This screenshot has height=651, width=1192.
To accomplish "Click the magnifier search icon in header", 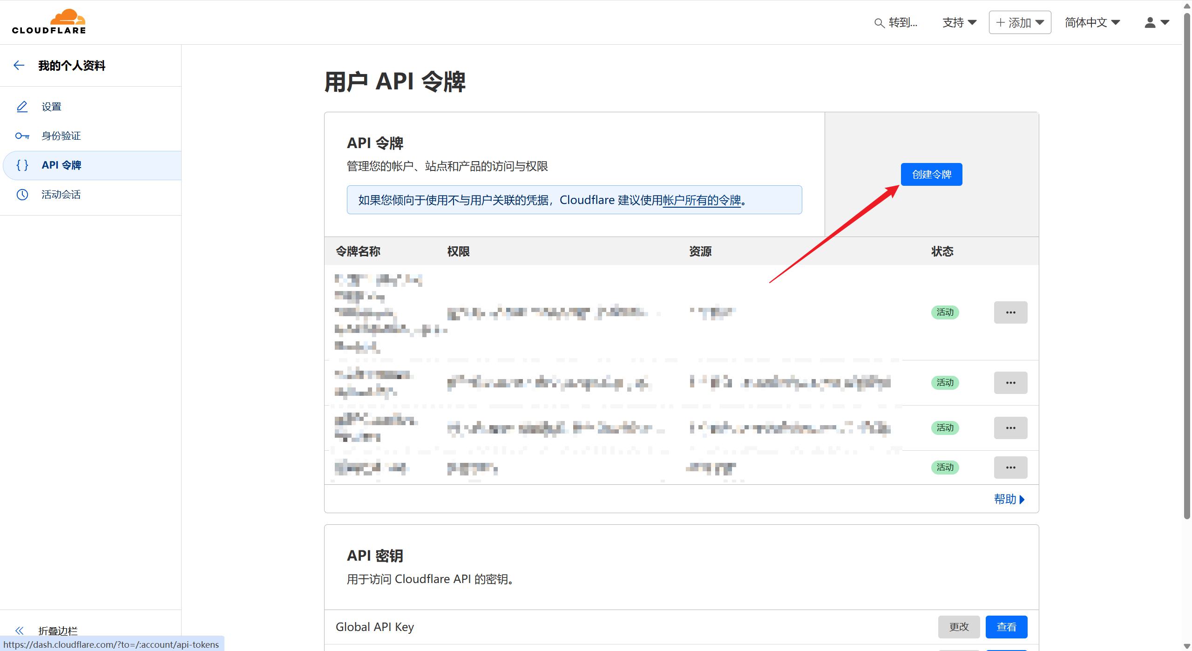I will pyautogui.click(x=879, y=23).
